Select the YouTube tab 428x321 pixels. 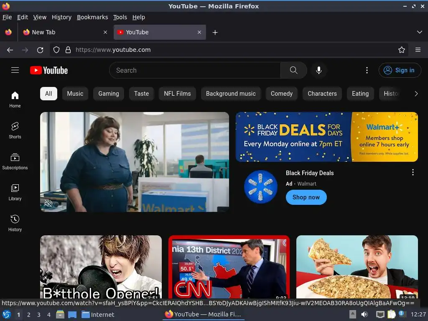coord(160,32)
